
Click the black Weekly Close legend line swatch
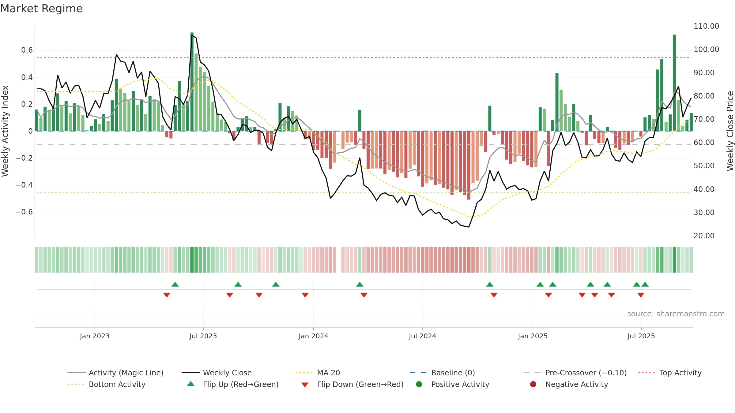(190, 373)
